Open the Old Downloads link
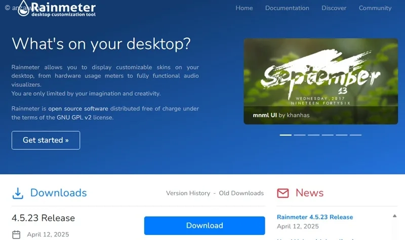 pos(241,193)
